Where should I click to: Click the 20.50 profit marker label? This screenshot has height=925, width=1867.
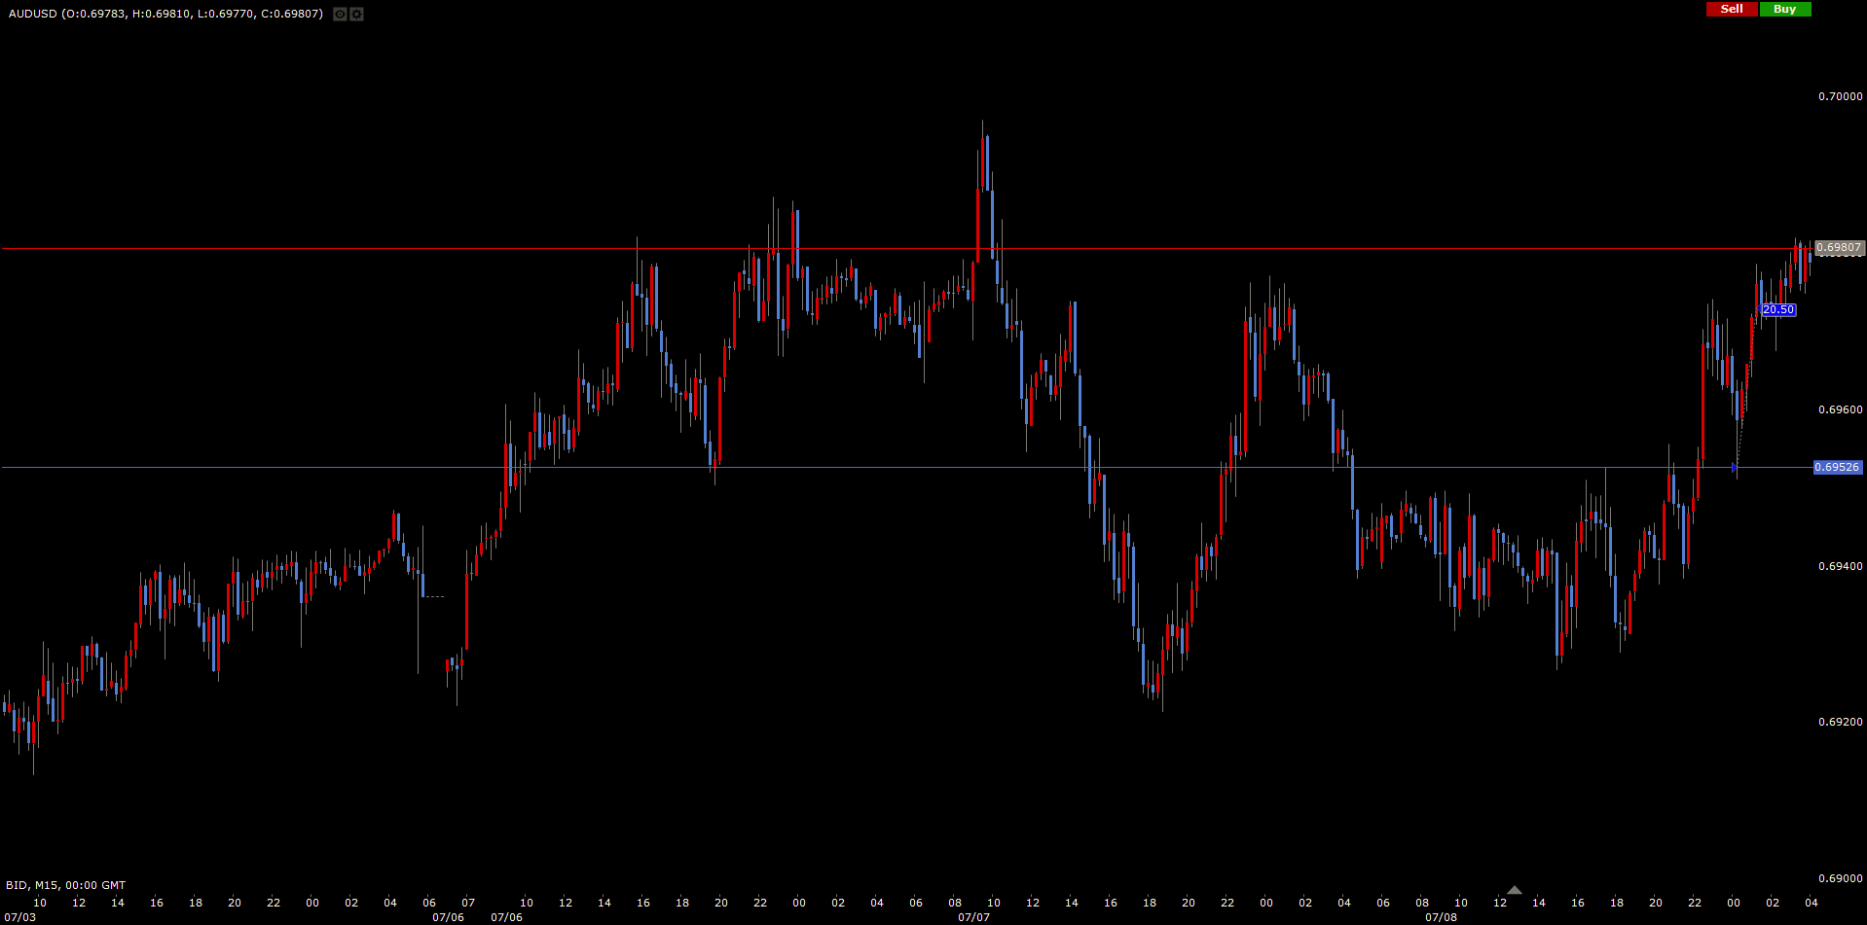click(x=1777, y=310)
